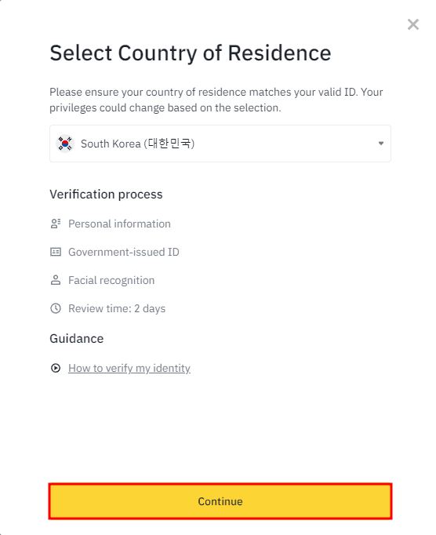
Task: Select the Personal information step text
Action: point(119,224)
